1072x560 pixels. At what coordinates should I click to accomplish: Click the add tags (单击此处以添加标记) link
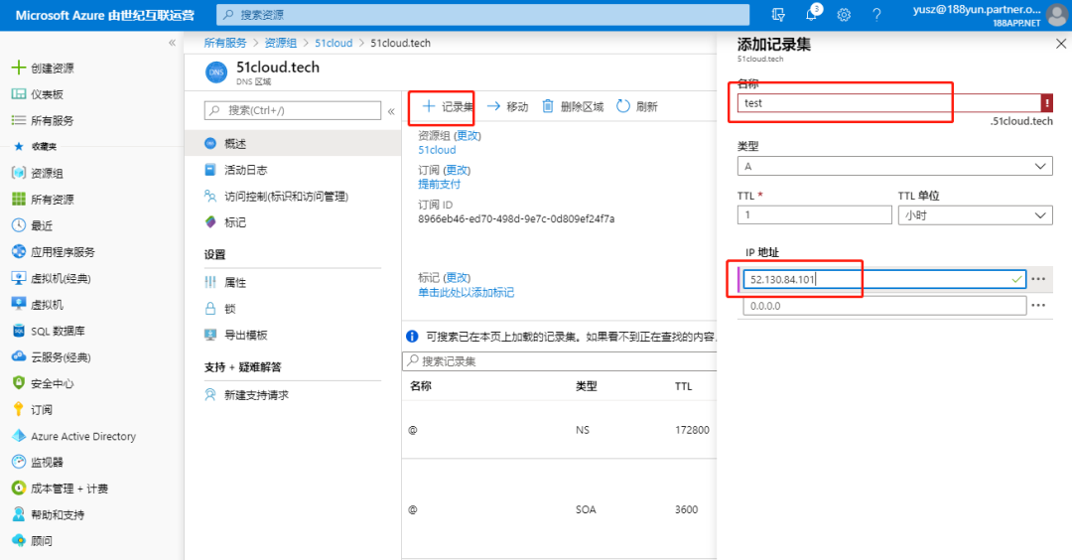coord(466,293)
